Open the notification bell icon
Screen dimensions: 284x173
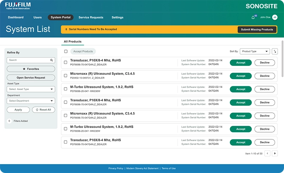coord(253,17)
